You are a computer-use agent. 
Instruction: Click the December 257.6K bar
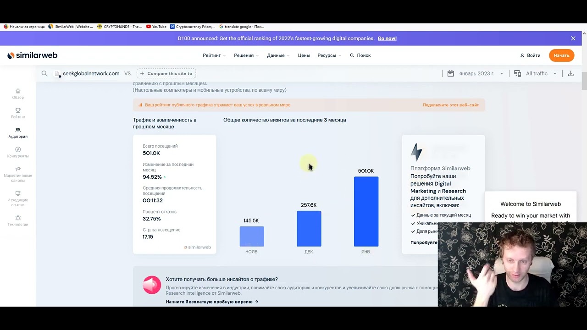click(x=309, y=229)
